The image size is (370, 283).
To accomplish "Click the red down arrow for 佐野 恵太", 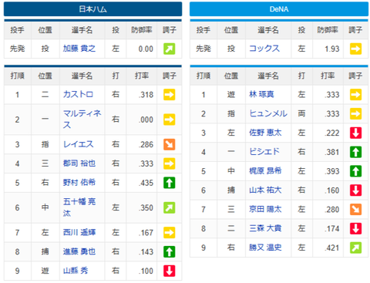I will coord(355,133).
